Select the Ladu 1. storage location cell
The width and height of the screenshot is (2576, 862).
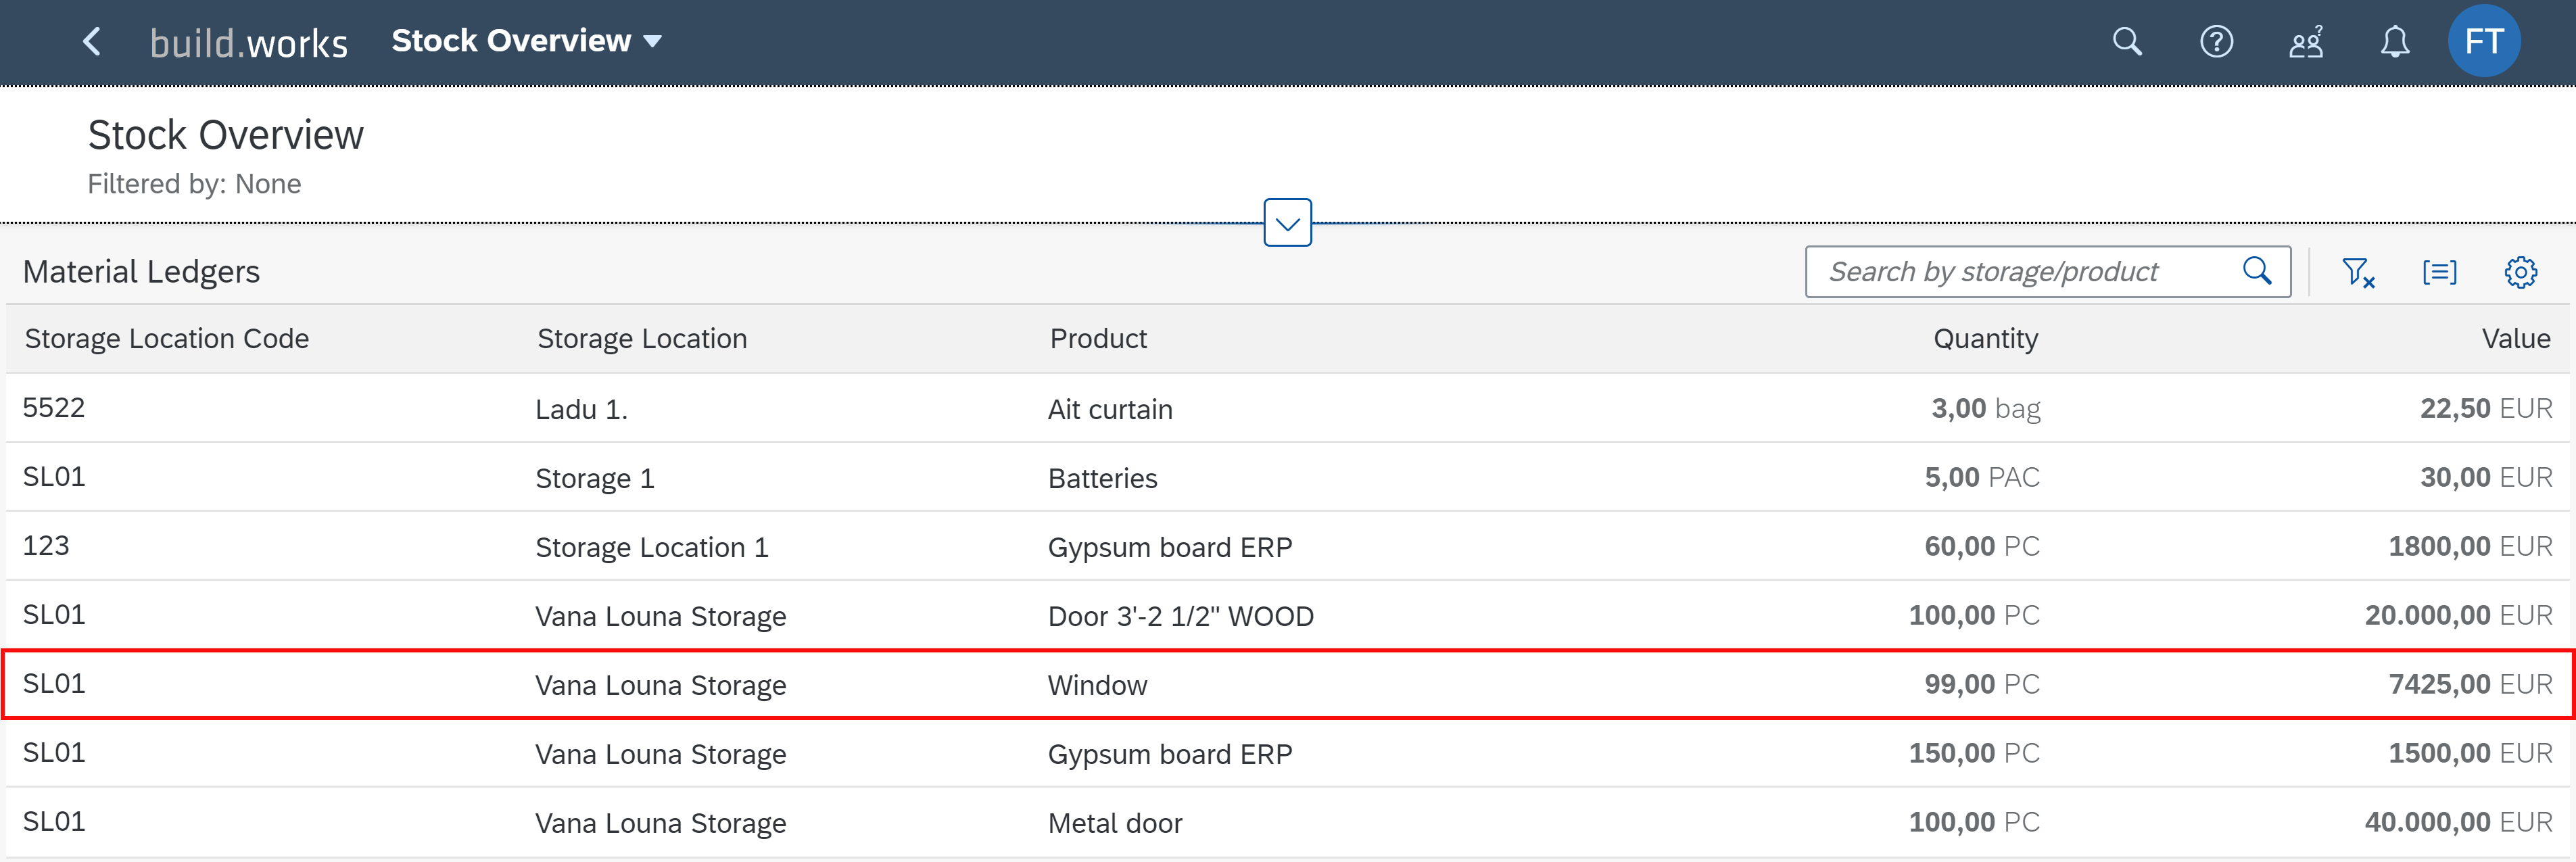coord(581,409)
